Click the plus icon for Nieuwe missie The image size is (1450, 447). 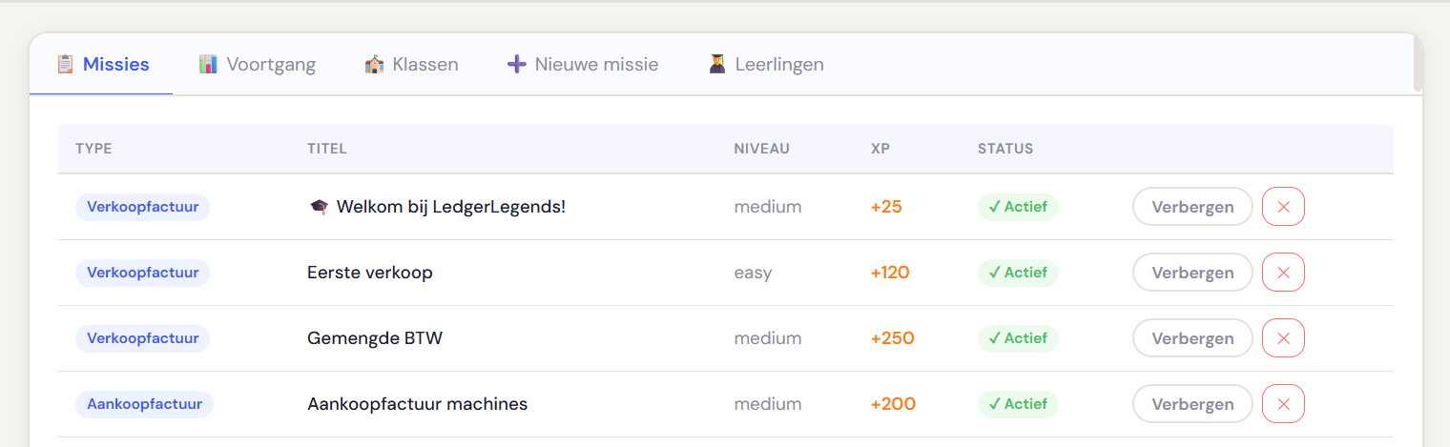(x=516, y=65)
